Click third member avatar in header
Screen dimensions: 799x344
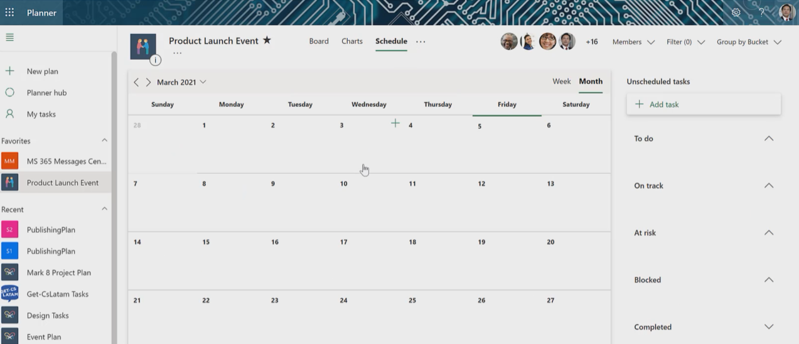click(x=547, y=41)
